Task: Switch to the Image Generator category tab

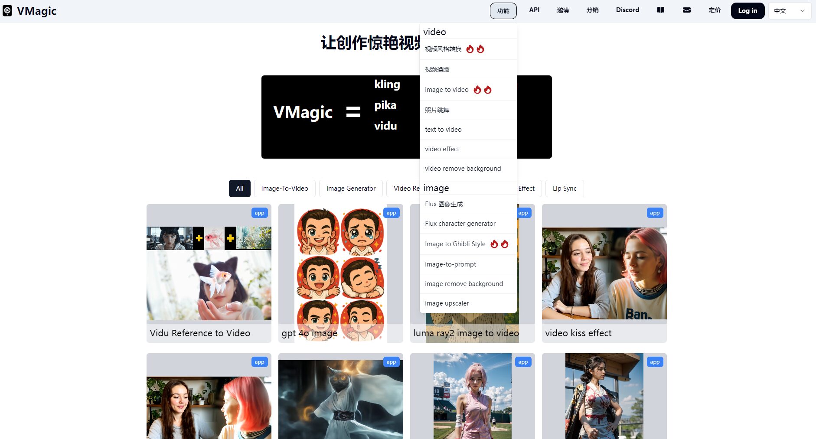Action: coord(351,189)
